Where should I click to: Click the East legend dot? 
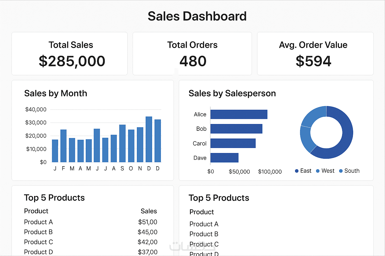[x=297, y=171]
